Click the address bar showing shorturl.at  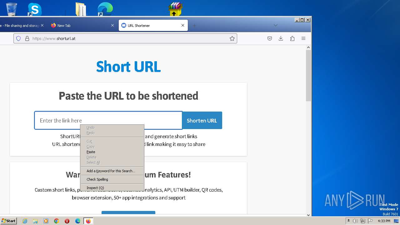coord(125,38)
